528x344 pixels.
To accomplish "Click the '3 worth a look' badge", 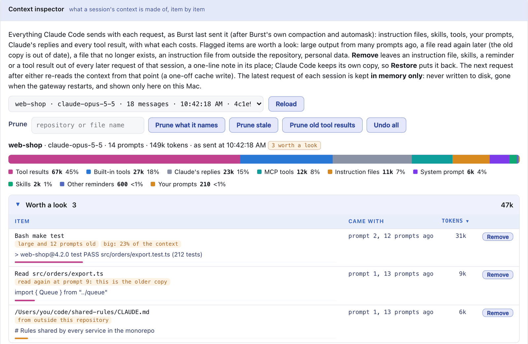I will 294,145.
